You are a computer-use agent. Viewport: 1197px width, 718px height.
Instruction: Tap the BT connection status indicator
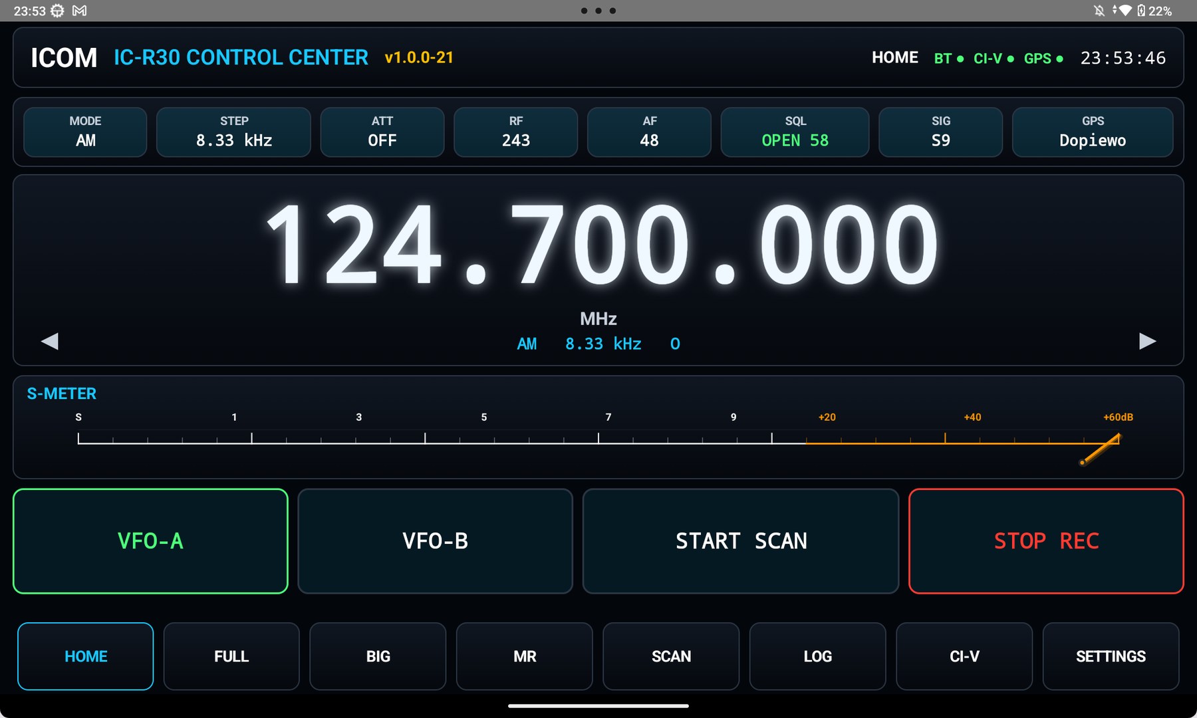pyautogui.click(x=949, y=59)
